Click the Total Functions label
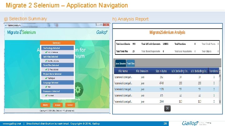Image resolution: width=225 pixels, height=126 pixels. (x=180, y=44)
